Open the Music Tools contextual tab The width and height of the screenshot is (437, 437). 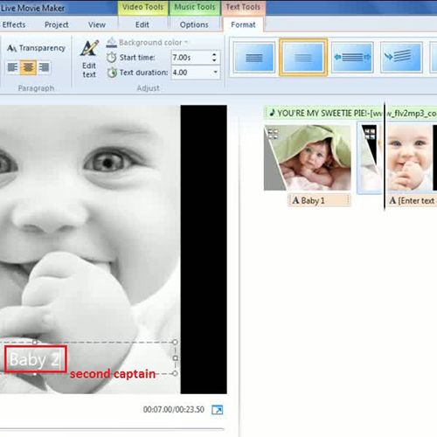(x=195, y=7)
